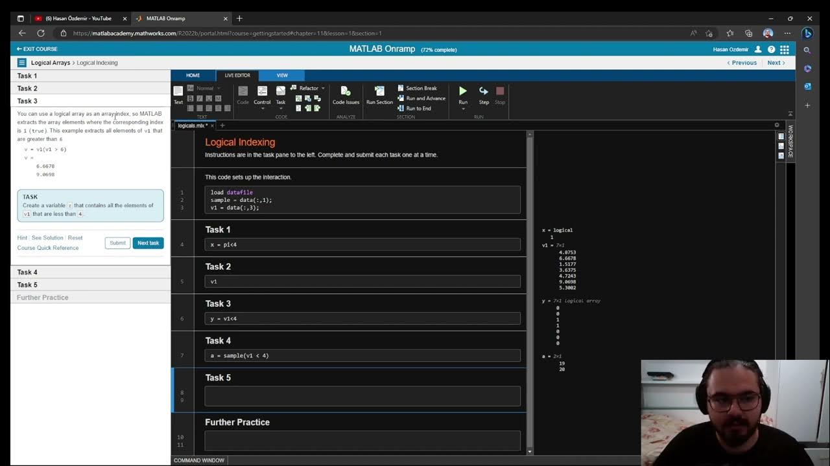Screen dimensions: 830x466
Task: Close the YouTube browser tab
Action: (124, 18)
